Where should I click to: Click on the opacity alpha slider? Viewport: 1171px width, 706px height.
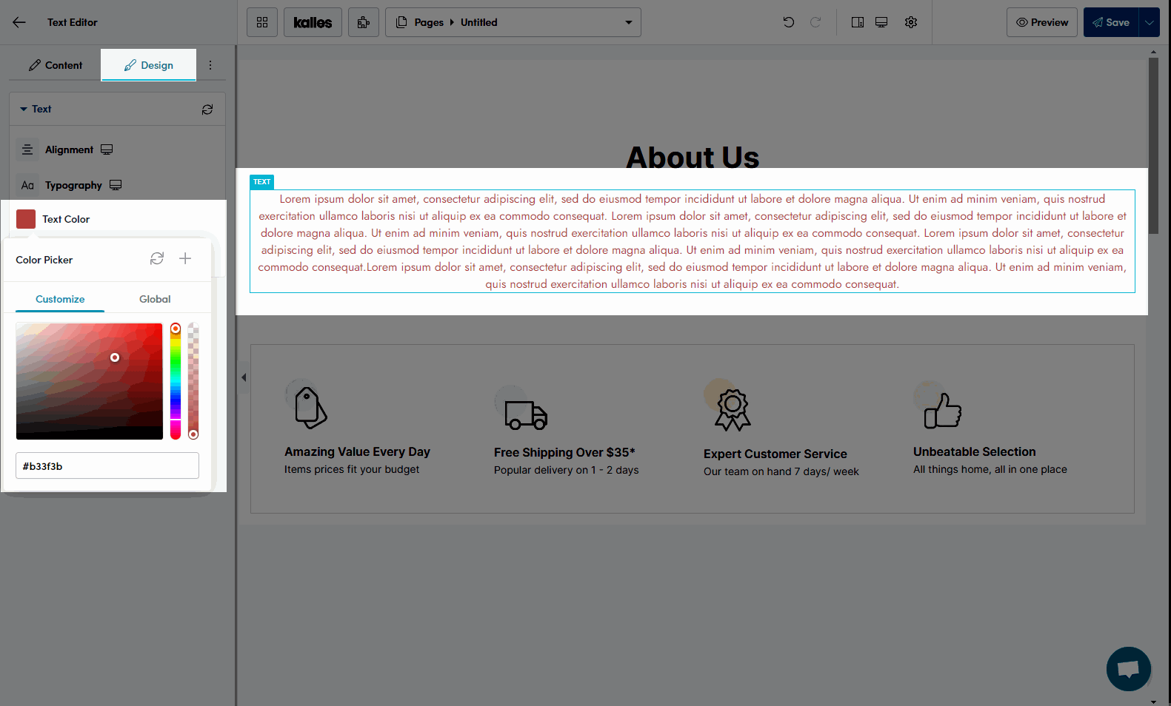click(x=193, y=381)
